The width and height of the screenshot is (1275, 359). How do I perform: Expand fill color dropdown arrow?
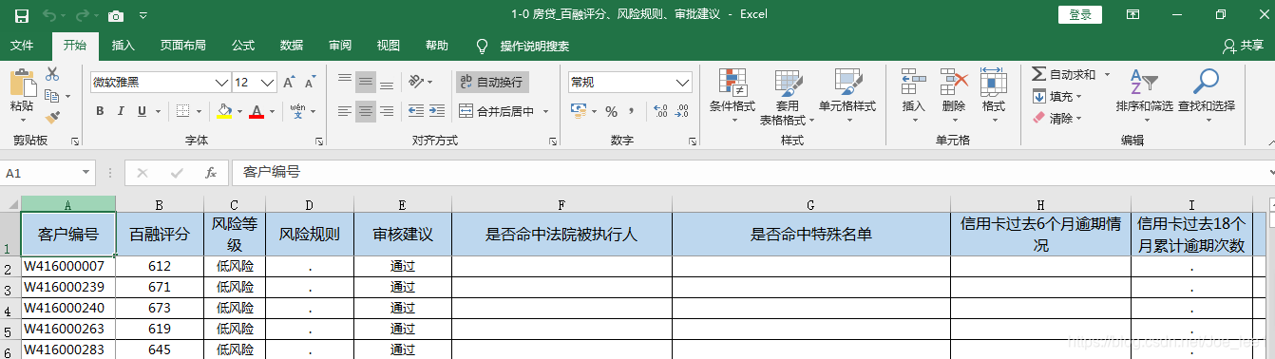[240, 111]
